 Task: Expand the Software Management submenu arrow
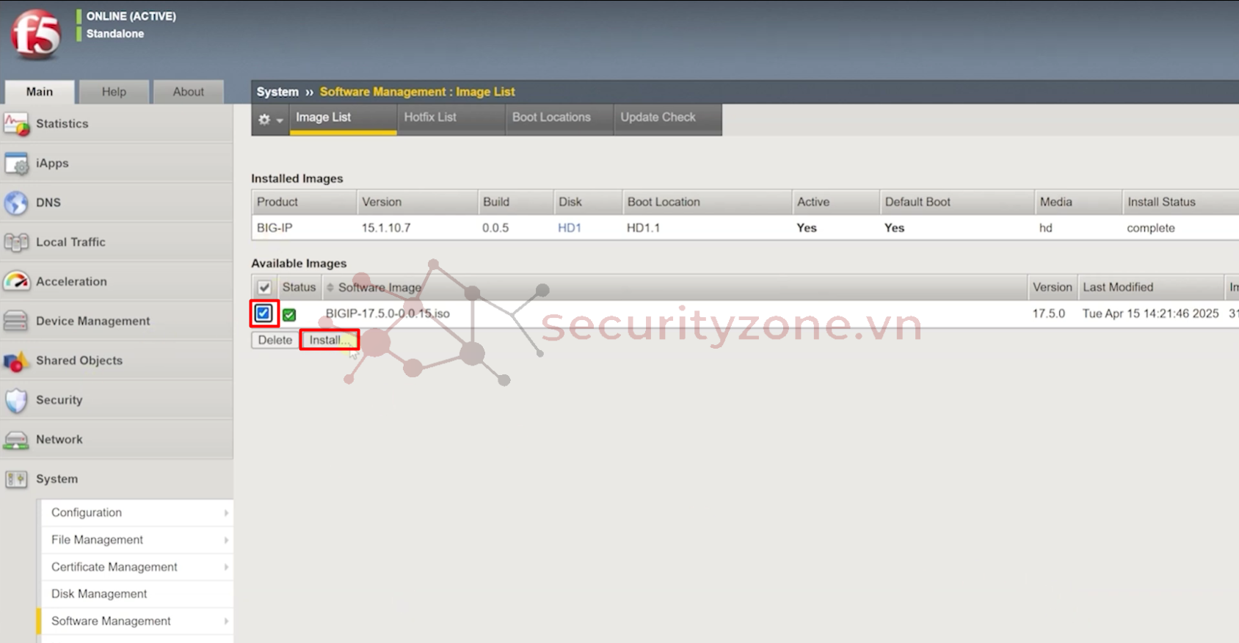(226, 622)
